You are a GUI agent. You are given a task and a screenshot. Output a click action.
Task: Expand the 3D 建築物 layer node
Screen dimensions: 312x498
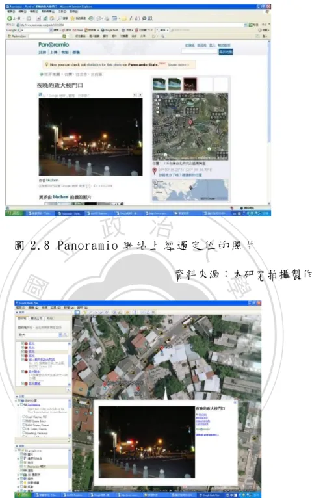pyautogui.click(x=18, y=475)
